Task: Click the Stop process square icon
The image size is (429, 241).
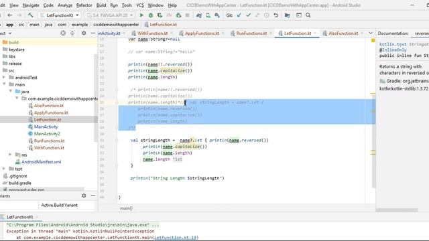Action: (x=188, y=15)
